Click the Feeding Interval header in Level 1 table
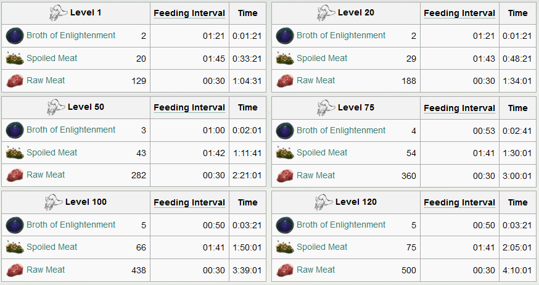Image resolution: width=539 pixels, height=285 pixels. point(189,14)
